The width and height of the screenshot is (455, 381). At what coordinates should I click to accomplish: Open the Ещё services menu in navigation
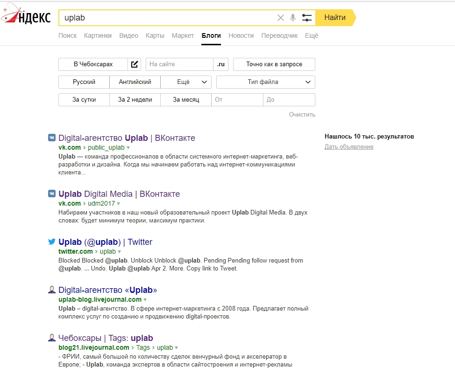tap(312, 35)
